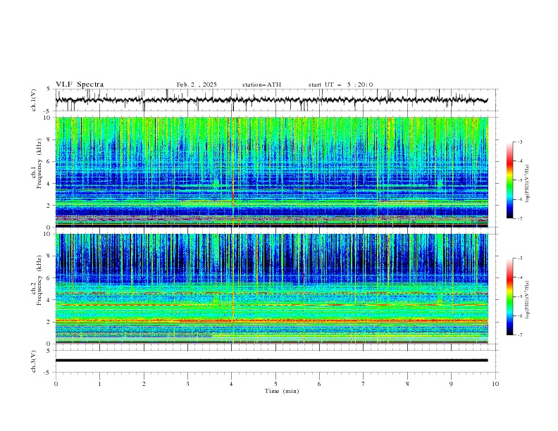Click the 'Feb. 2 , 2025' date label

(x=197, y=85)
